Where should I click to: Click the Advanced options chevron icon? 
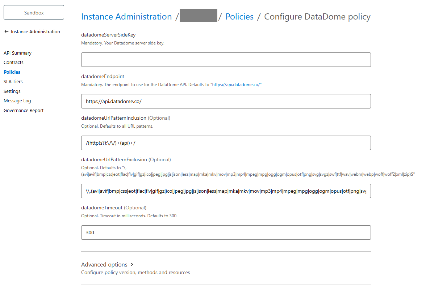click(132, 264)
